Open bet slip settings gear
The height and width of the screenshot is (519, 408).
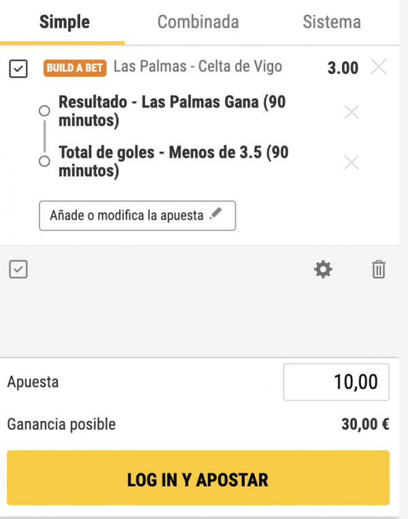pos(323,270)
